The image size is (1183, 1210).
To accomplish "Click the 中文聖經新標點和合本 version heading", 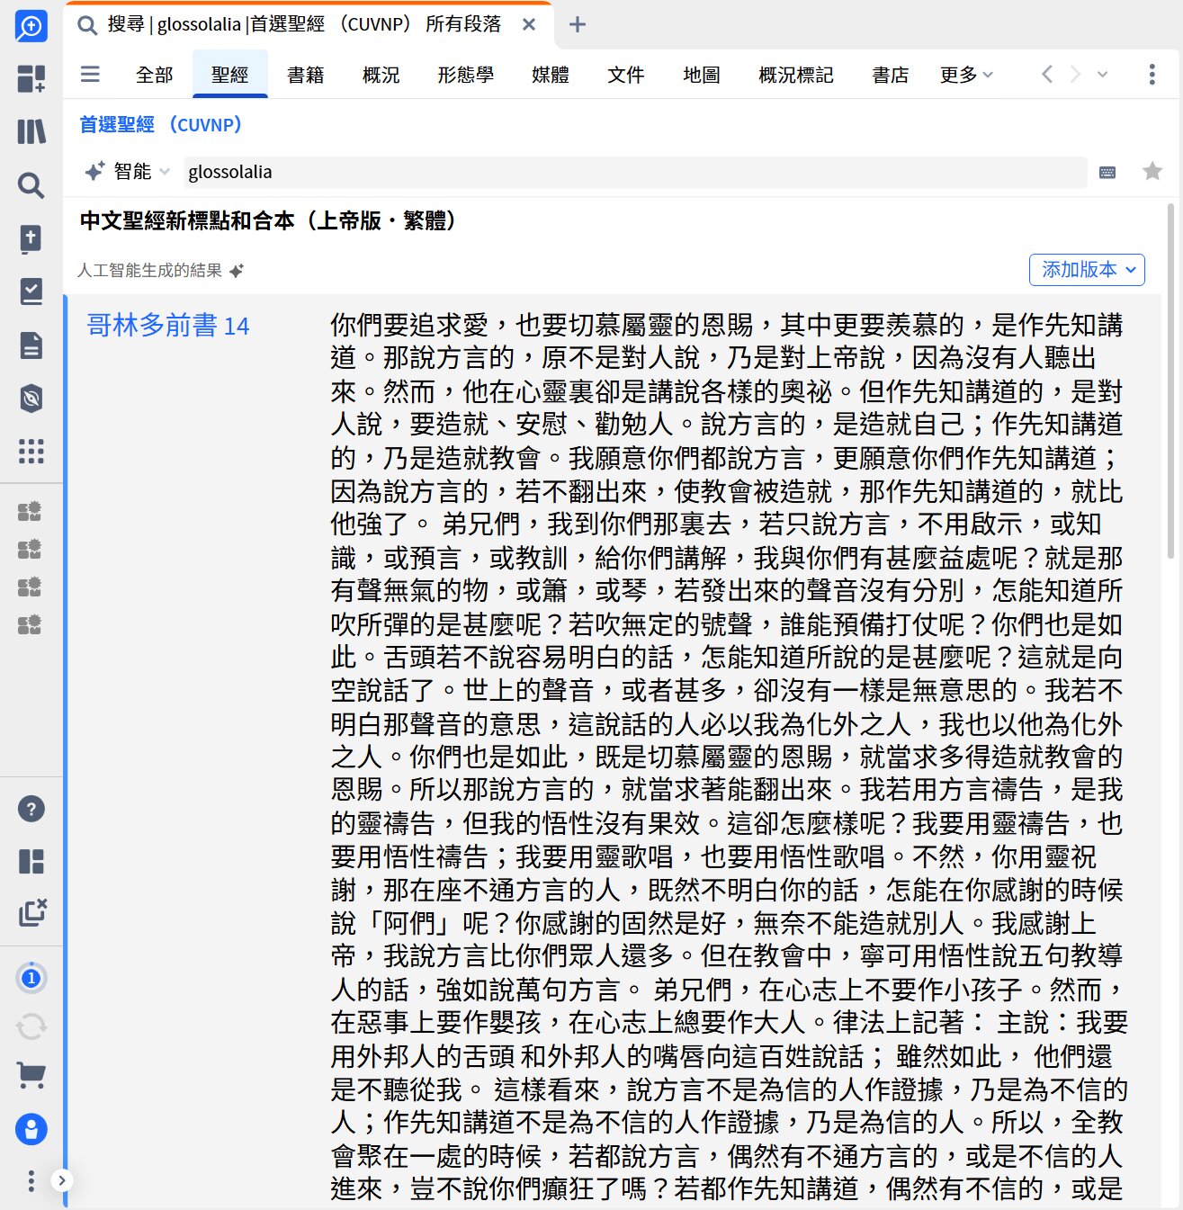I will (x=268, y=220).
